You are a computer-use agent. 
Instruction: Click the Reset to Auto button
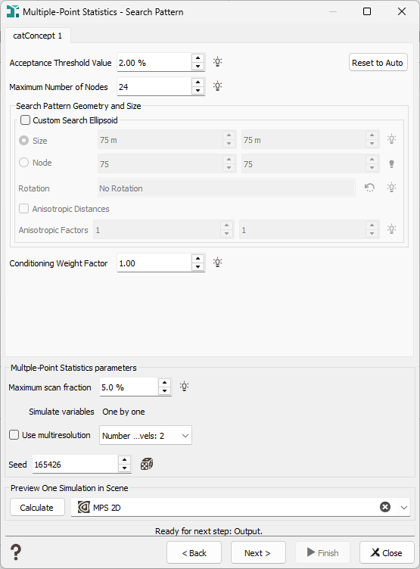click(378, 62)
